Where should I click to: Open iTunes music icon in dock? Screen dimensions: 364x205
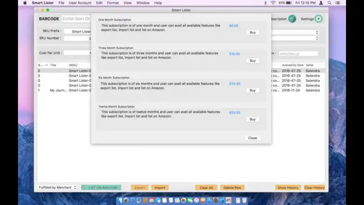[x=197, y=200]
